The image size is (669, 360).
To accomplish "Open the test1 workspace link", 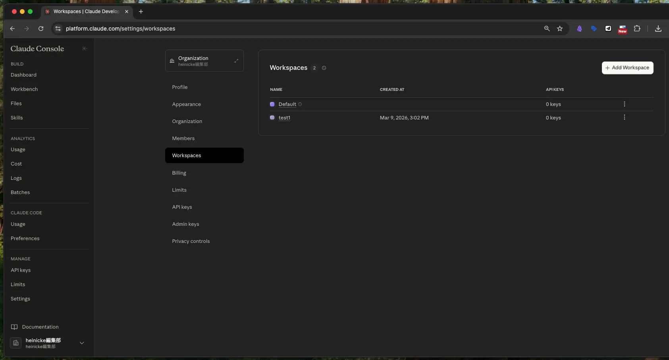I will tap(284, 118).
